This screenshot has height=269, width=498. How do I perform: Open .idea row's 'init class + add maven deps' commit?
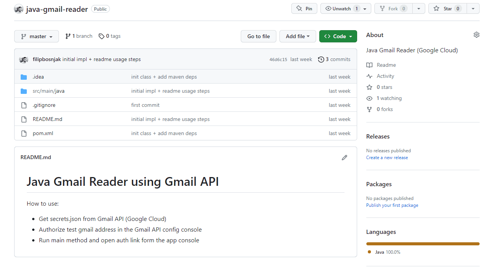coord(164,77)
